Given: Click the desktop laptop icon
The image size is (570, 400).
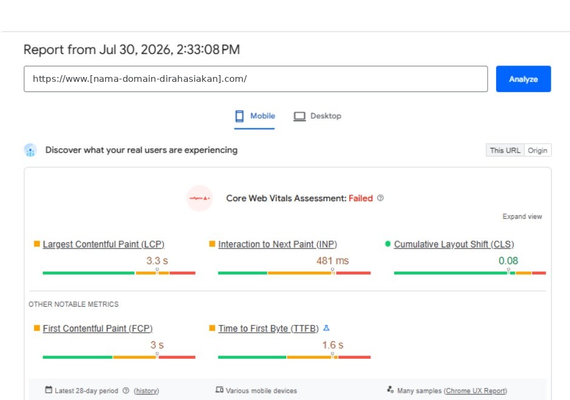Looking at the screenshot, I should [300, 116].
